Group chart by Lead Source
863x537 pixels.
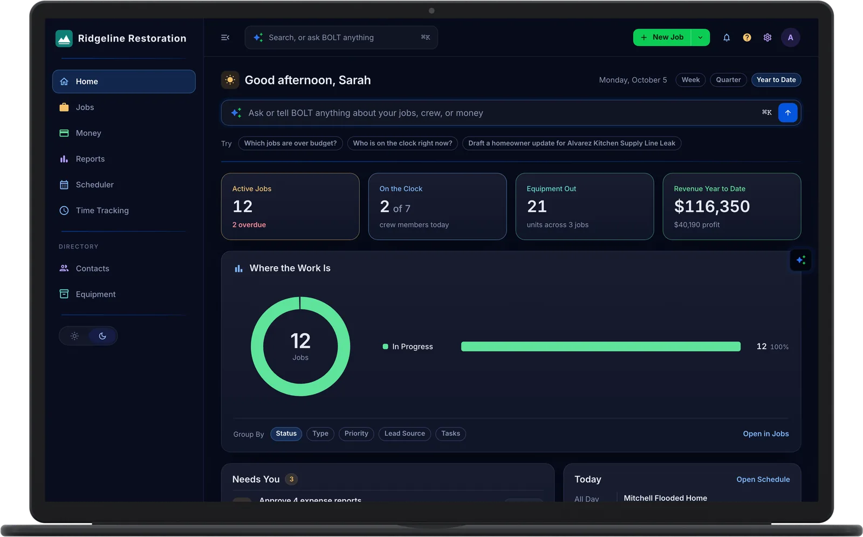tap(405, 434)
